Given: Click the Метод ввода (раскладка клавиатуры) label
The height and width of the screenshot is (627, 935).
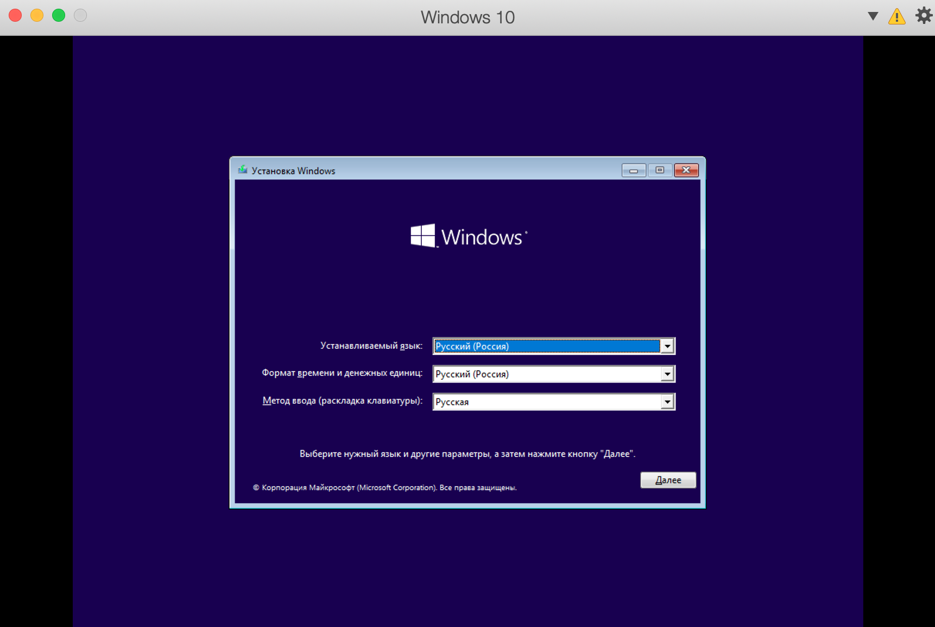Looking at the screenshot, I should pos(343,400).
